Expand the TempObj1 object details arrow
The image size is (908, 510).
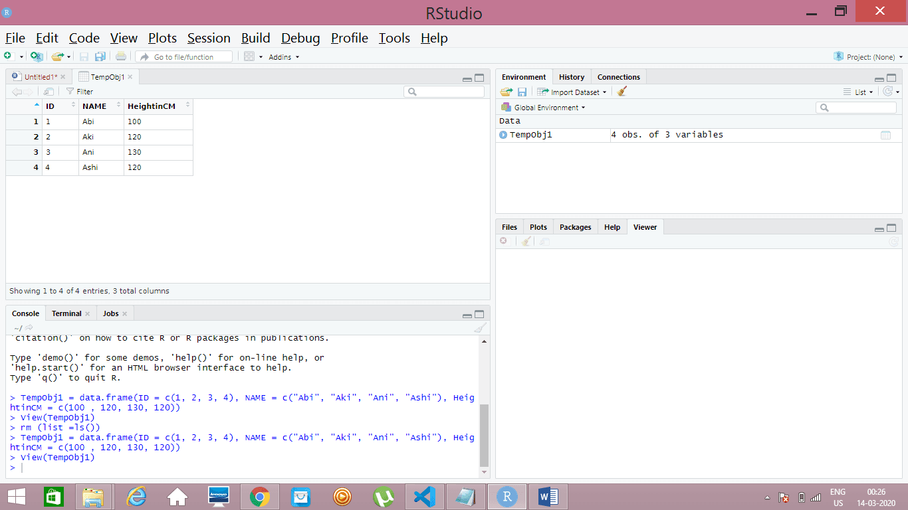click(x=503, y=135)
